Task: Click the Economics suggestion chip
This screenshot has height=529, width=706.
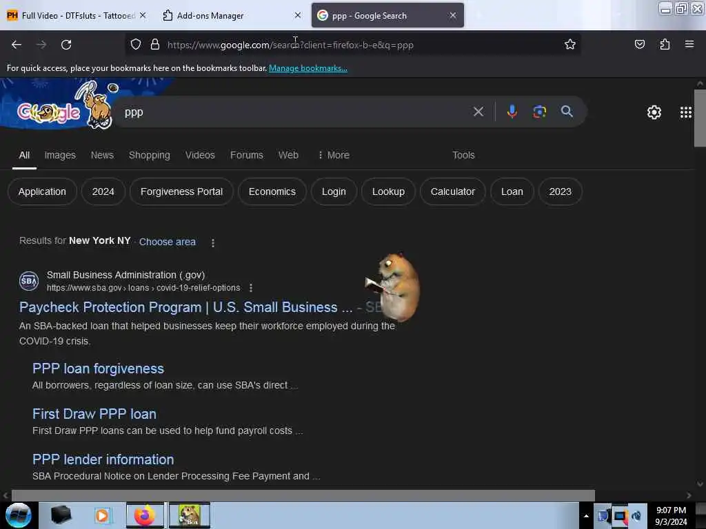Action: [272, 191]
